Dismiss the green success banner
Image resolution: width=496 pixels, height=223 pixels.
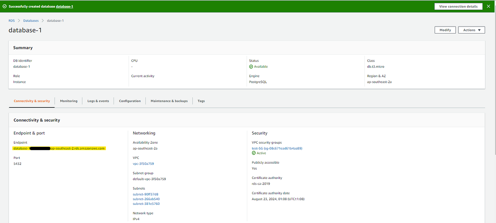point(488,6)
